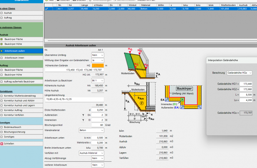Open Berechnung dropdown in Interpolation Geländehöhe
The height and width of the screenshot is (168, 257).
click(239, 73)
